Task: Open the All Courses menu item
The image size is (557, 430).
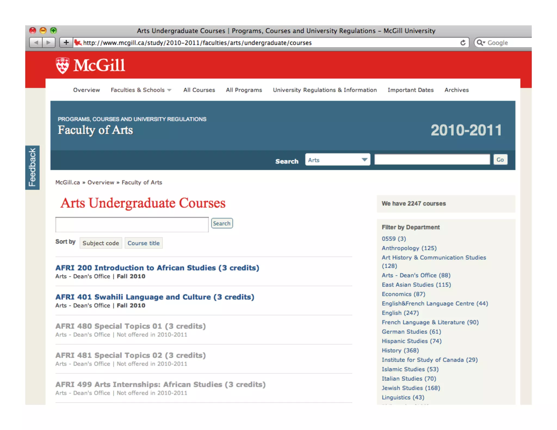Action: (x=199, y=90)
